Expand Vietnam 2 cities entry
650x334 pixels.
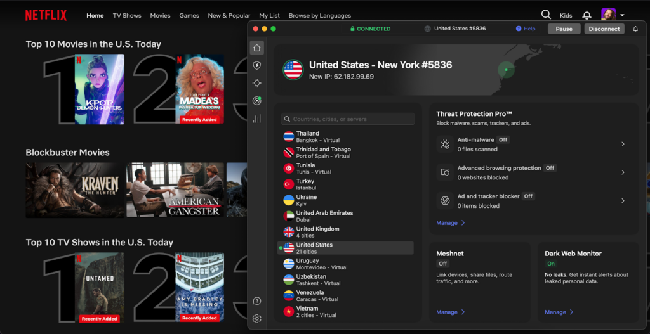pyautogui.click(x=345, y=312)
